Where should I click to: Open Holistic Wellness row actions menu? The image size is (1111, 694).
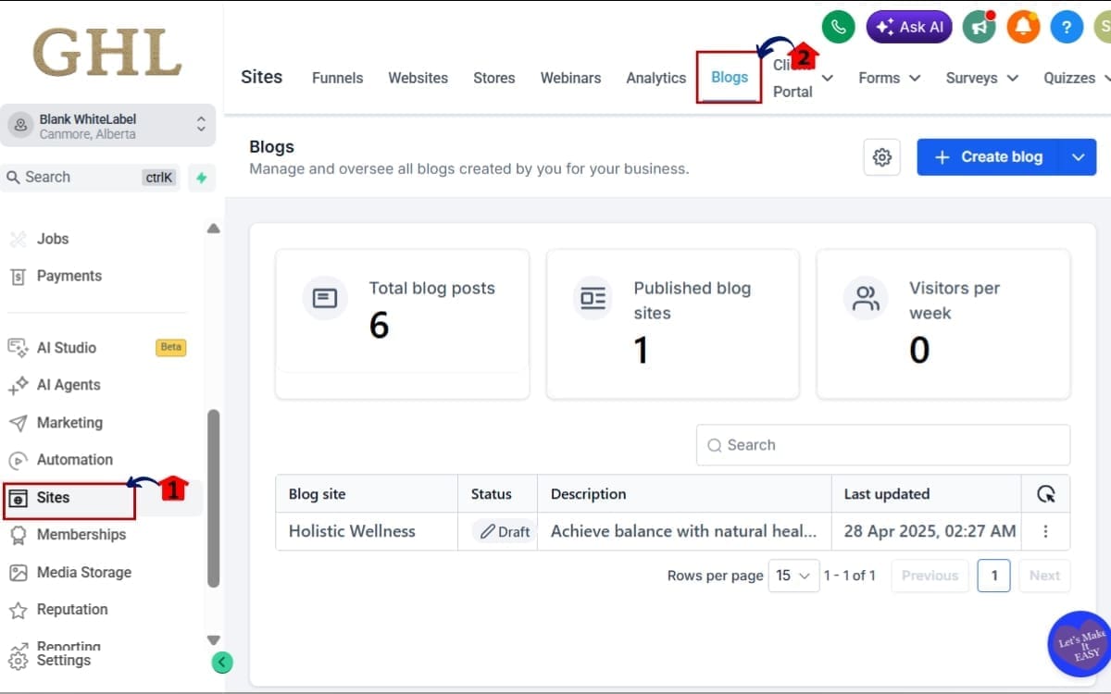click(1046, 531)
